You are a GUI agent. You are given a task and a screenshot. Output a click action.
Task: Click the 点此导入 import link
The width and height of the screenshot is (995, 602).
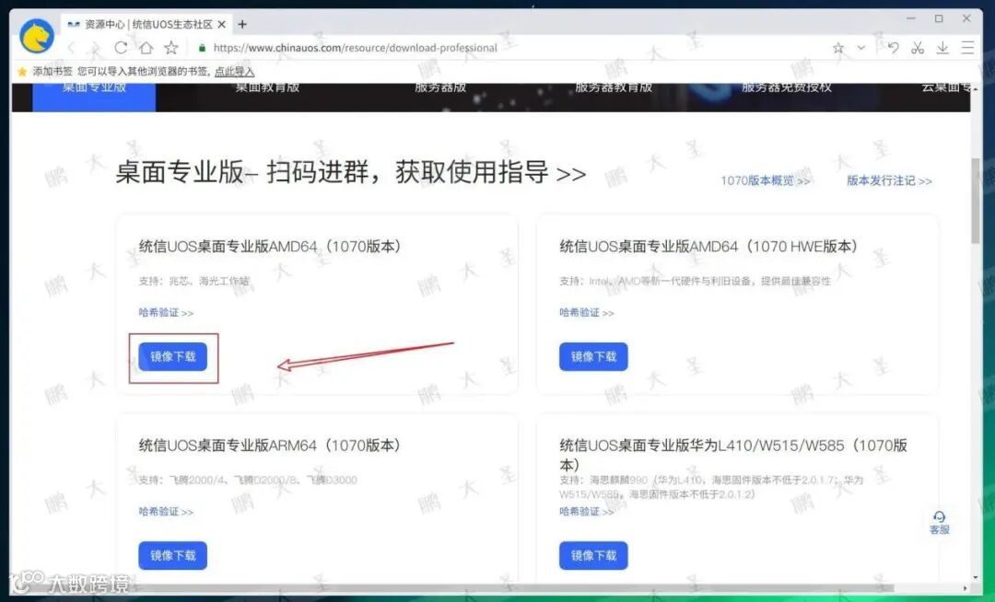pyautogui.click(x=234, y=72)
